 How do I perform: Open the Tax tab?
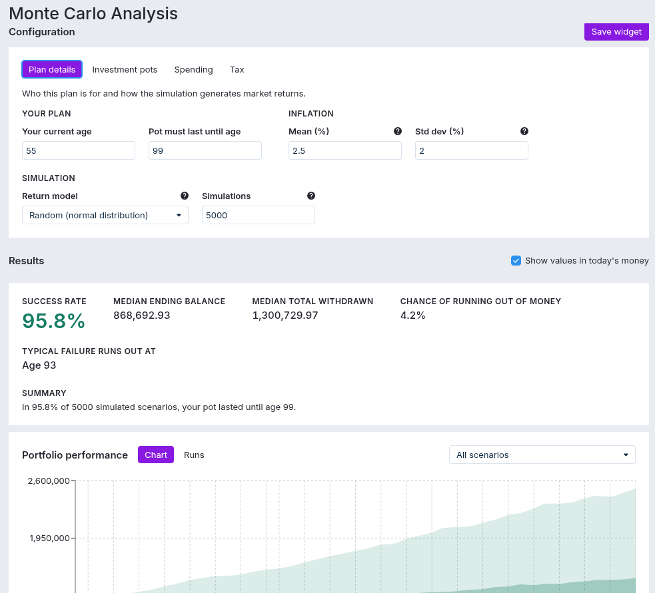237,70
